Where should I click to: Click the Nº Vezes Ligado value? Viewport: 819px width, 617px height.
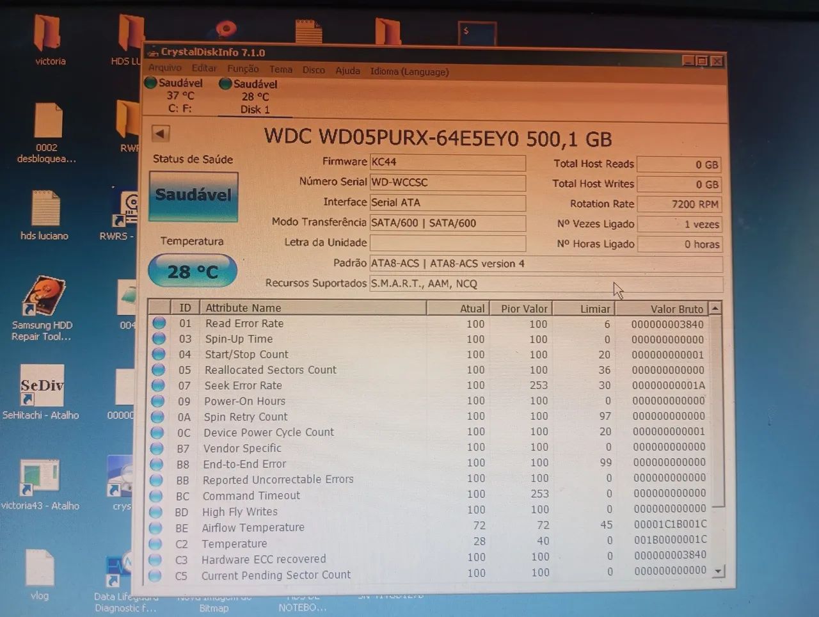(679, 224)
